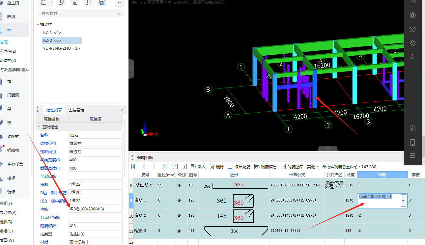Go to last rebar record
Screen dimensions: 425x245
pyautogui.click(x=164, y=167)
